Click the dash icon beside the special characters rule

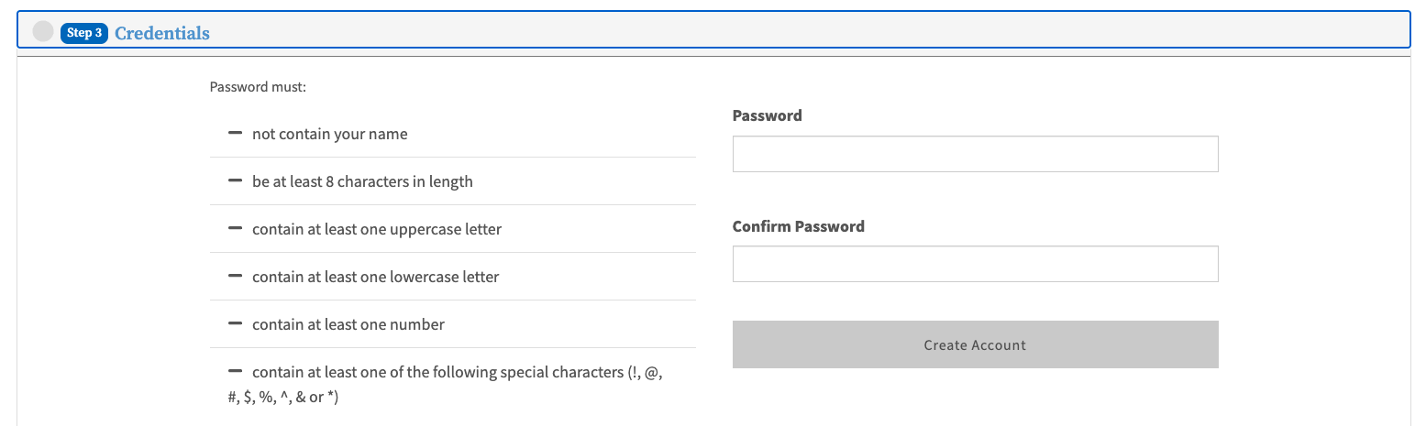click(235, 371)
